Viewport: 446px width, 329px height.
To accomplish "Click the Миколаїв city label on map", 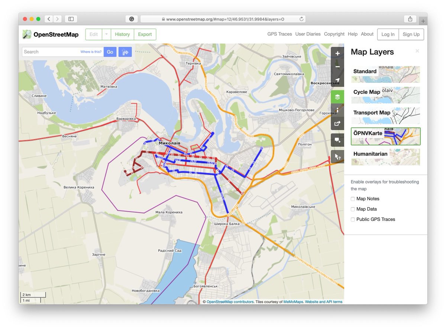I will coord(169,143).
